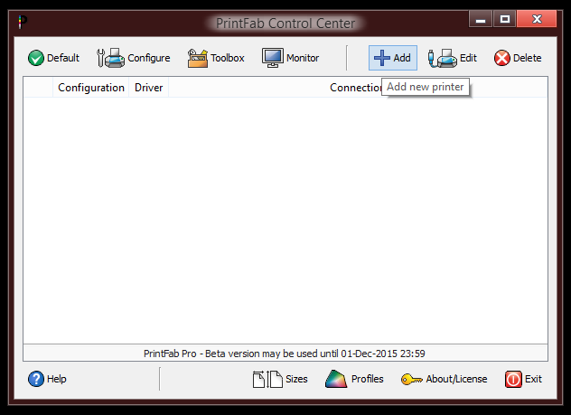The height and width of the screenshot is (415, 571).
Task: Click the Connection column header
Action: pyautogui.click(x=358, y=88)
